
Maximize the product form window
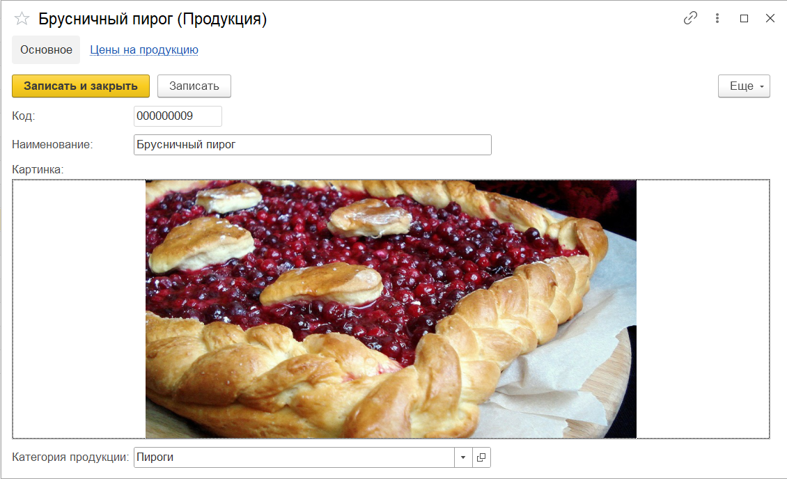(x=744, y=19)
